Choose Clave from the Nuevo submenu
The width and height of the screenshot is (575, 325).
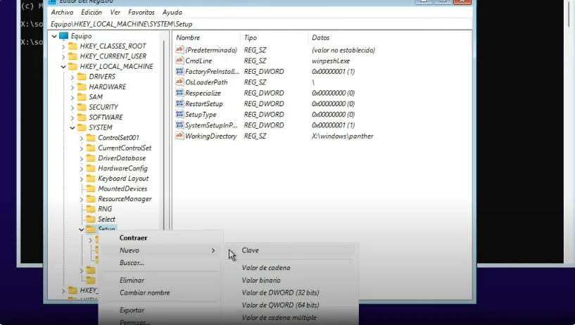[x=251, y=250]
